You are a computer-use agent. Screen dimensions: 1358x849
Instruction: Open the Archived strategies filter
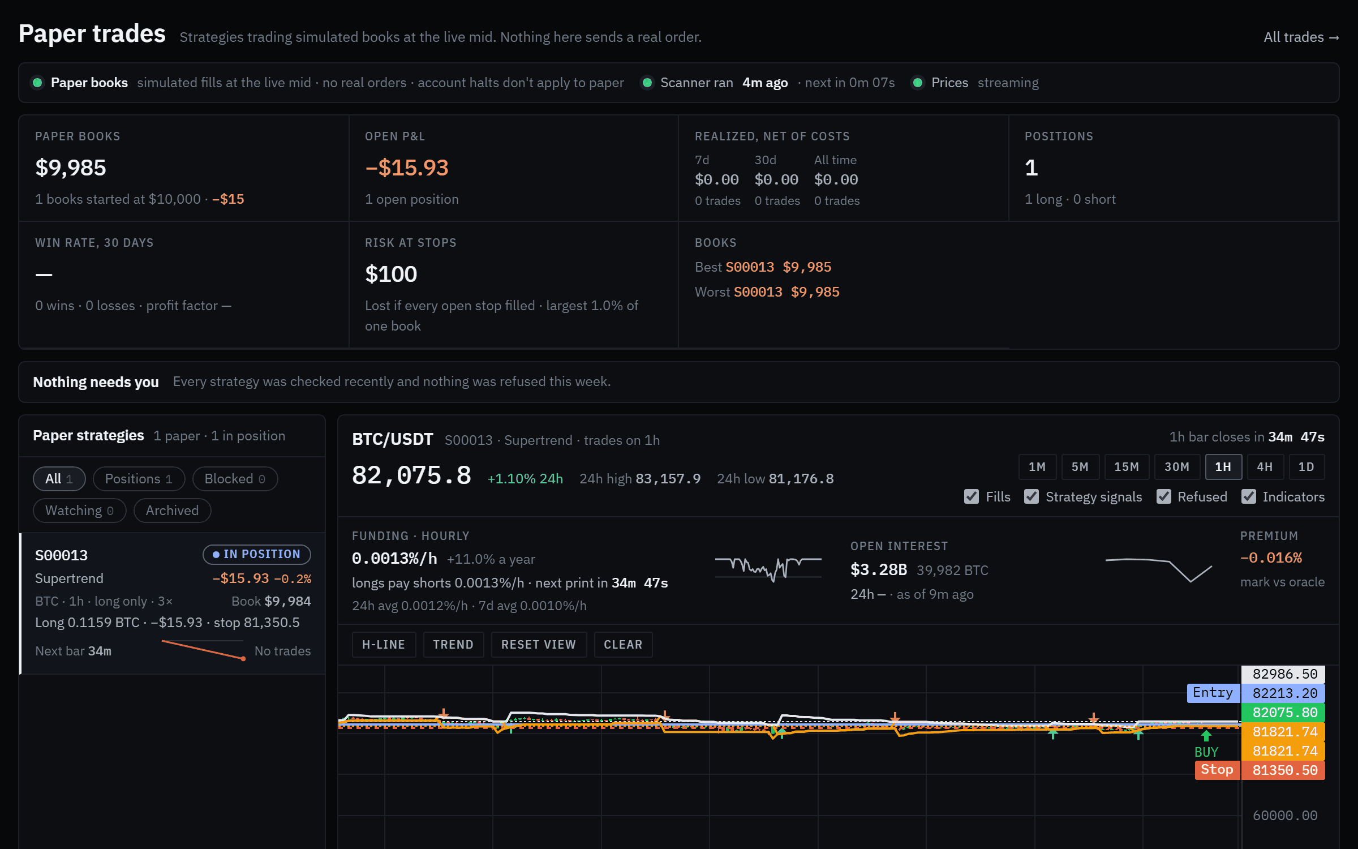(172, 511)
